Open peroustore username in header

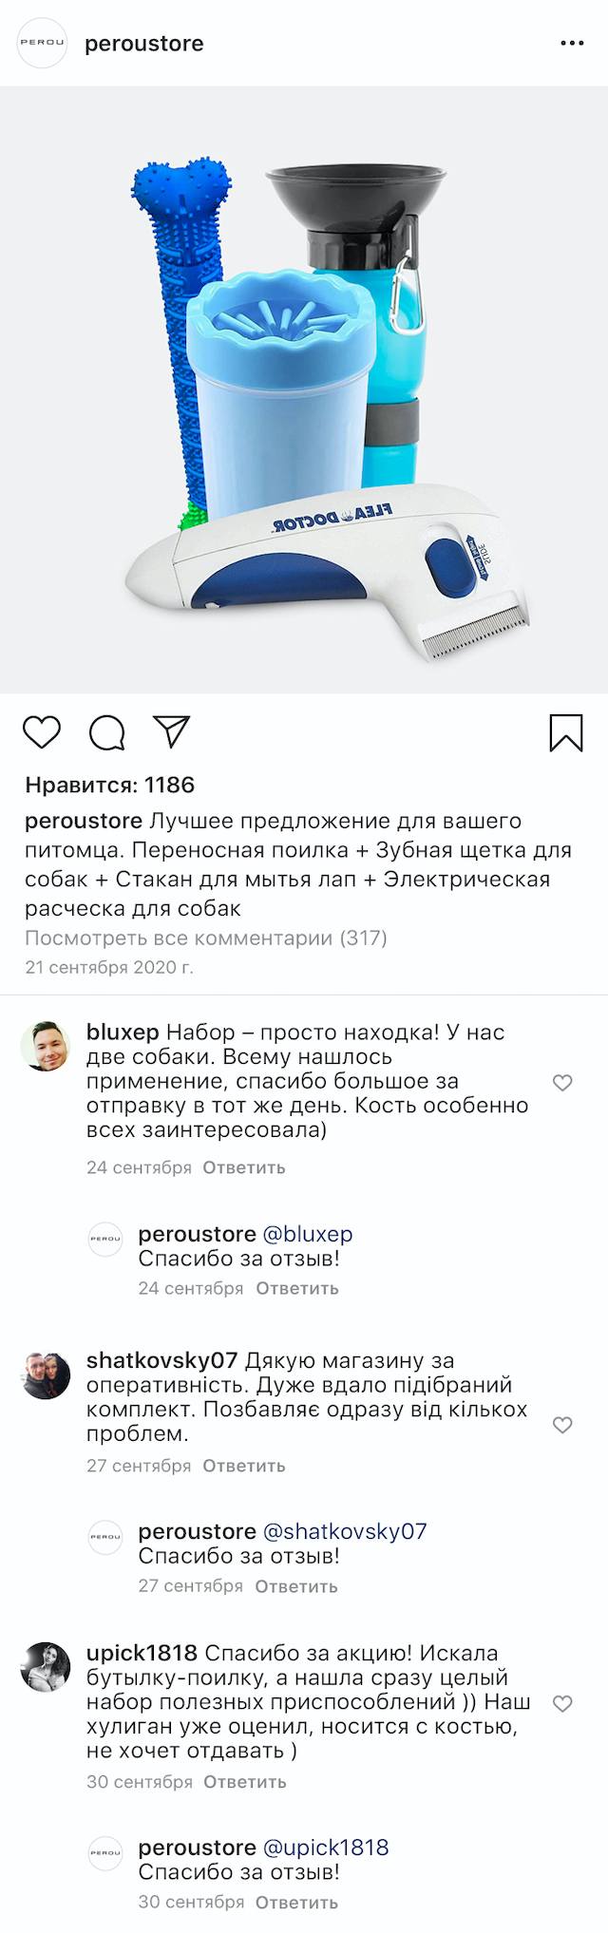pos(144,44)
